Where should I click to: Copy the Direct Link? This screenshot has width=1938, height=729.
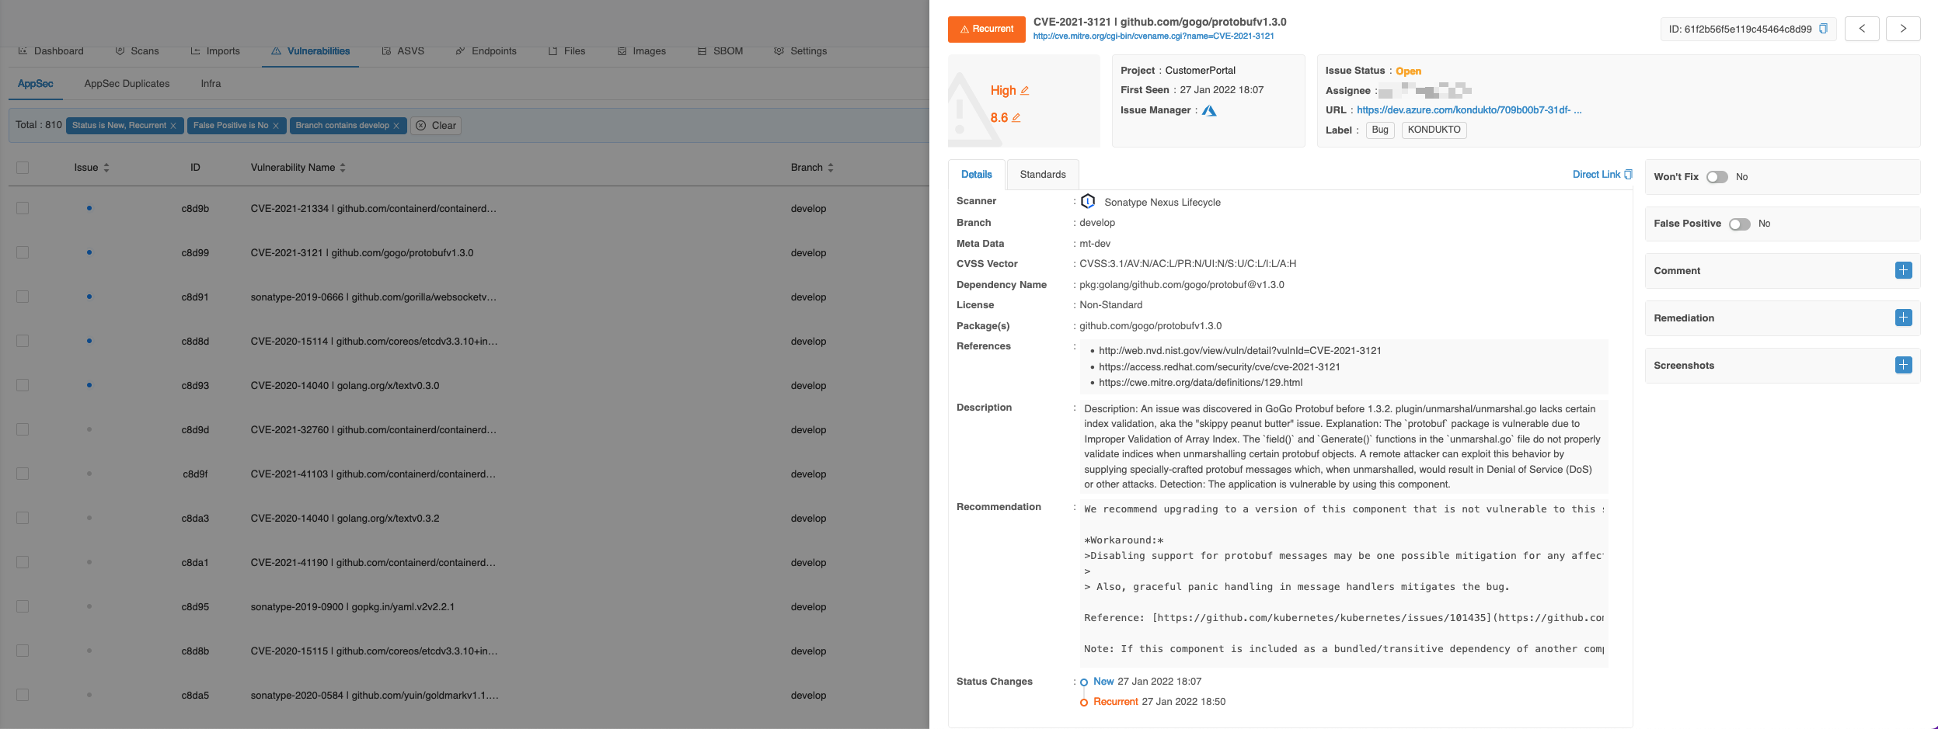pyautogui.click(x=1603, y=175)
